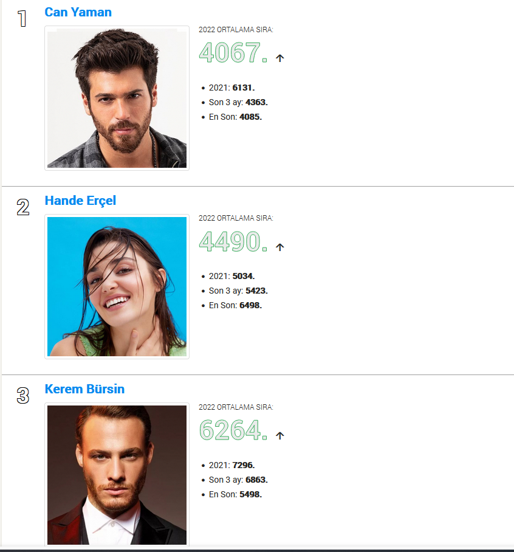The width and height of the screenshot is (514, 552).
Task: Click the 2021: 7296 stat line
Action: click(x=231, y=465)
